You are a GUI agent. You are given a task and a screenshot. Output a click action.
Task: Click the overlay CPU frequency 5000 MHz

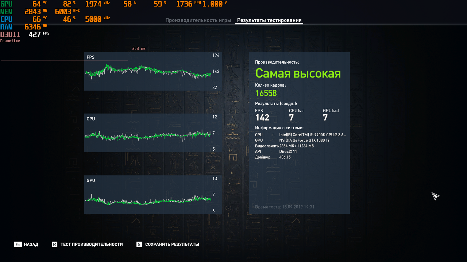click(97, 19)
